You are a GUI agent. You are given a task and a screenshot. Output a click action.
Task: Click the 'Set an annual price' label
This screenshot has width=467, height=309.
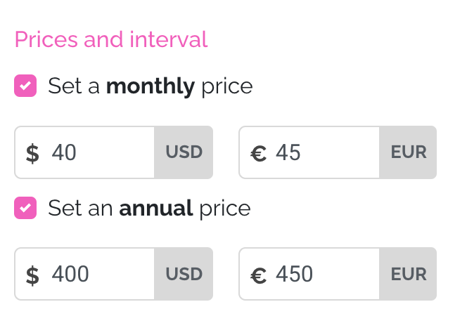pyautogui.click(x=149, y=208)
